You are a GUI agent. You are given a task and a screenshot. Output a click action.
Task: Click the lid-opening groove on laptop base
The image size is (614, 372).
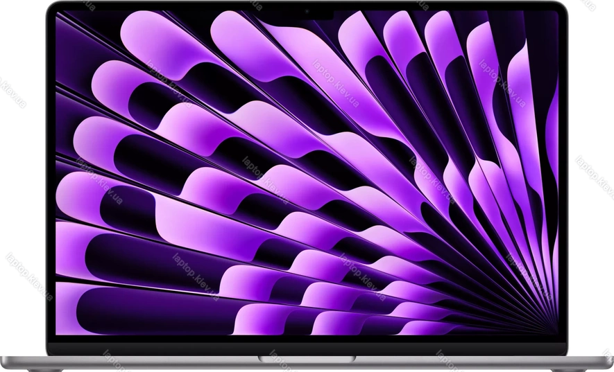pos(307,358)
